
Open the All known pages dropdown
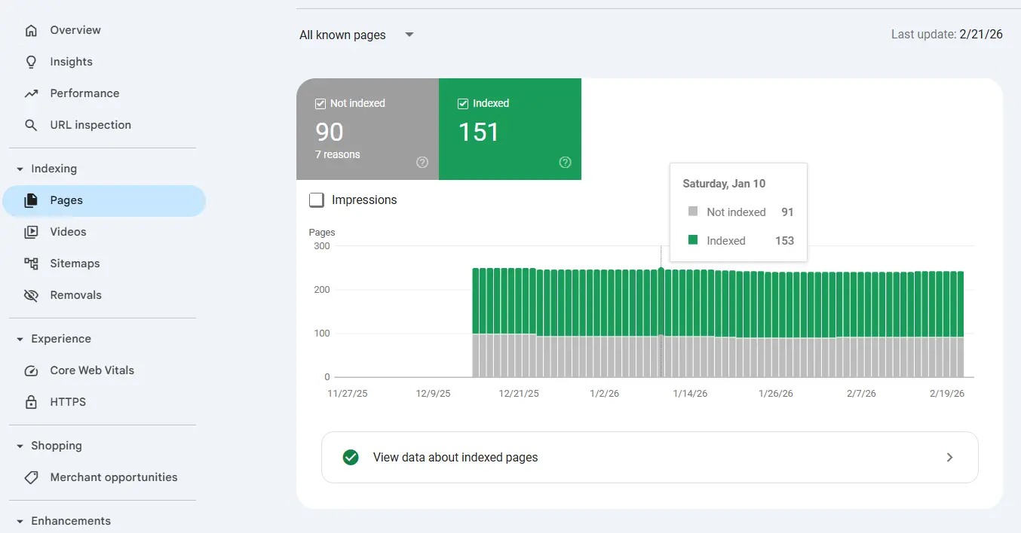point(356,35)
